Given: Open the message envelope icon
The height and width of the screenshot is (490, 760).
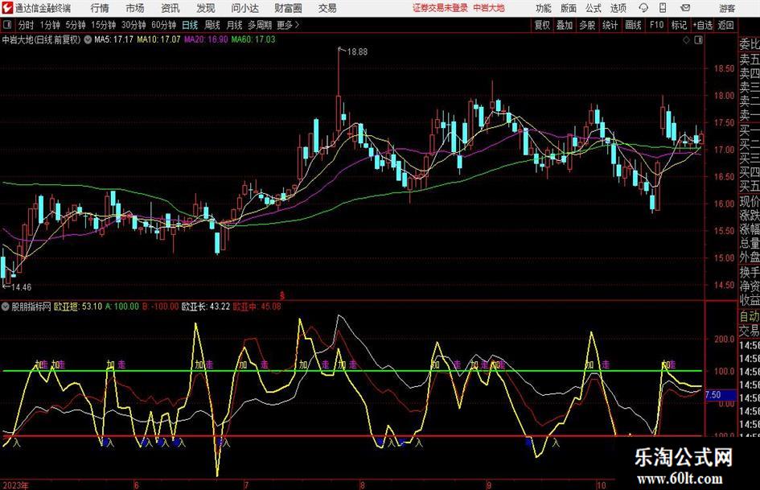Looking at the screenshot, I should click(x=685, y=8).
